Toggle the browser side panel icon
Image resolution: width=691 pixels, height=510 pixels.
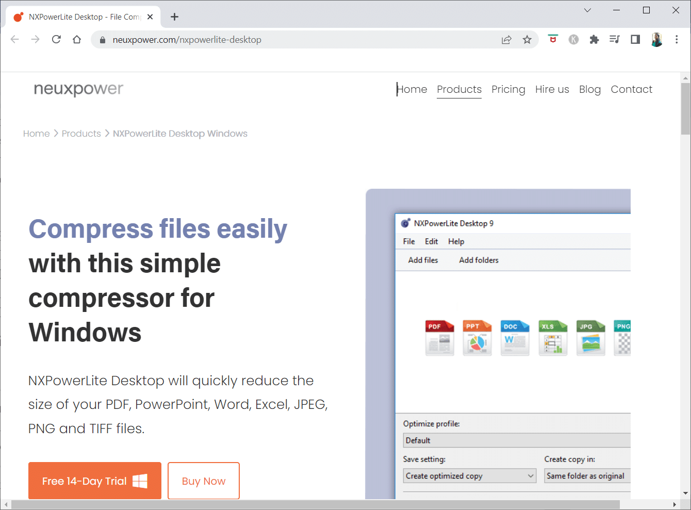click(x=635, y=39)
